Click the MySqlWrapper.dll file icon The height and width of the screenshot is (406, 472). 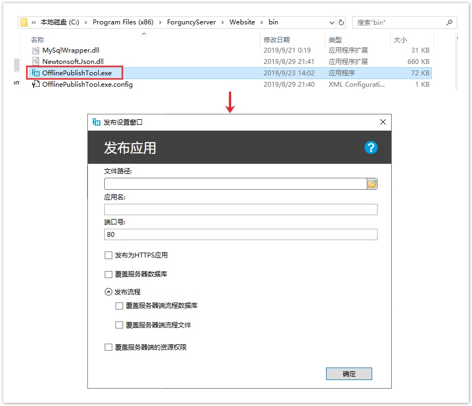point(36,50)
